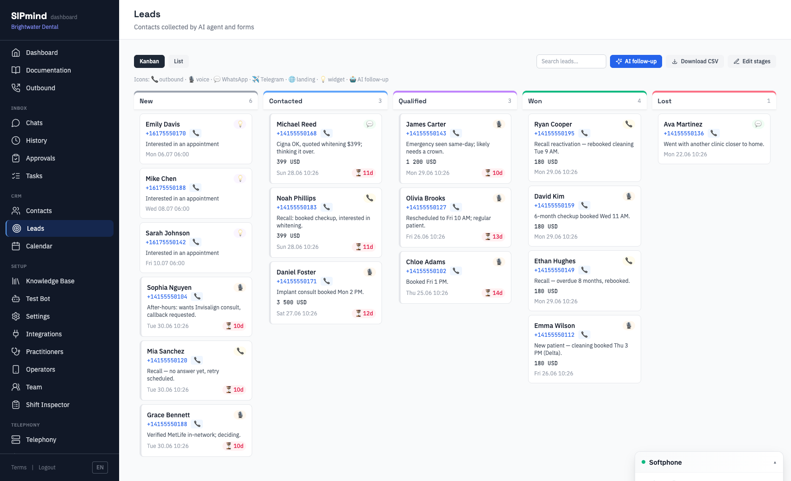Focus the Search leads field
The width and height of the screenshot is (791, 481).
(x=571, y=61)
